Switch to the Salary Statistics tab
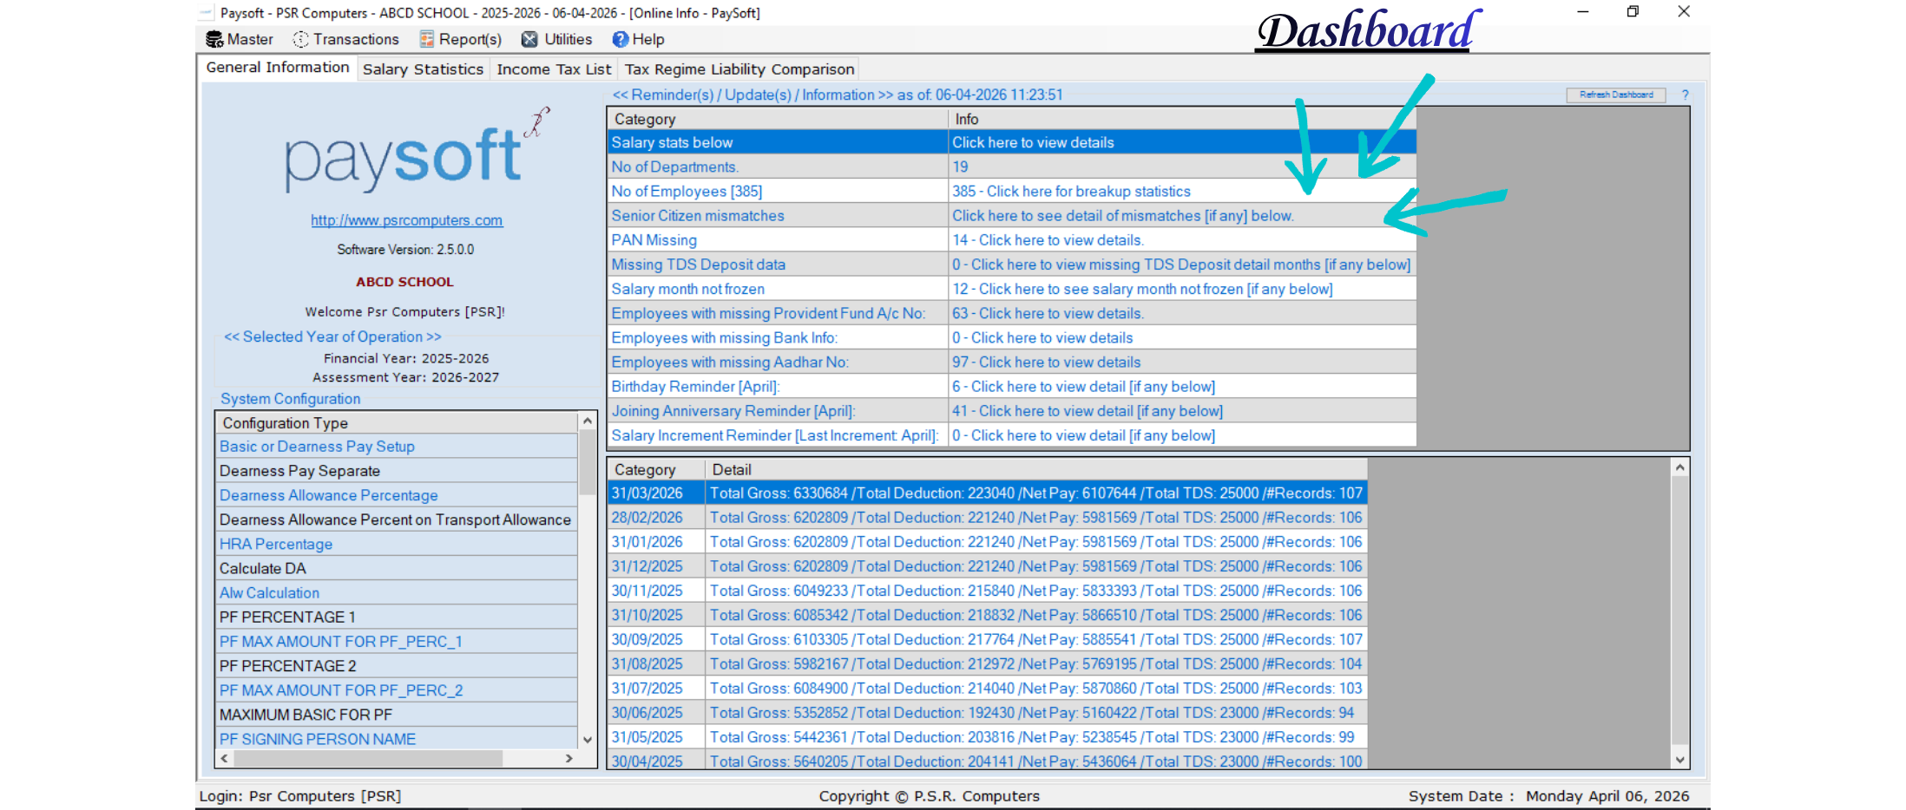The height and width of the screenshot is (810, 1906). (x=423, y=69)
